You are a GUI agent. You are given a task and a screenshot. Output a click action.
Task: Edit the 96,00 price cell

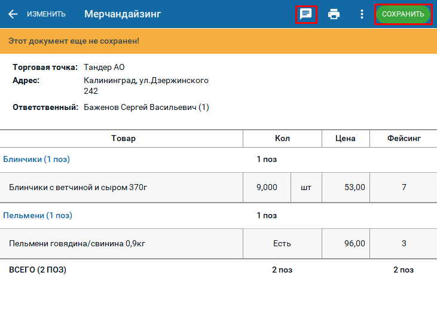point(346,244)
